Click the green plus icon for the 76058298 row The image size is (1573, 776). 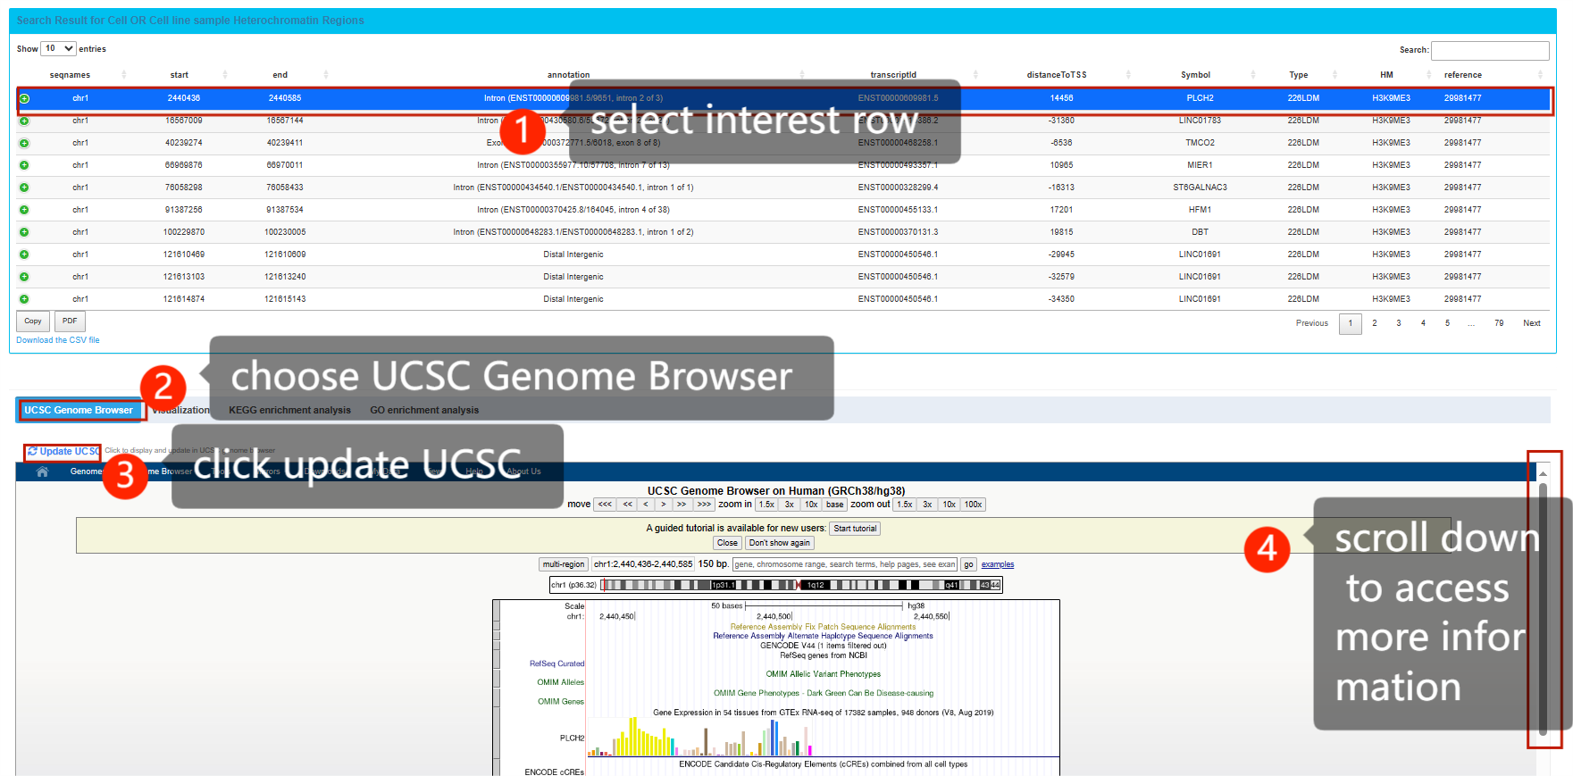[24, 188]
